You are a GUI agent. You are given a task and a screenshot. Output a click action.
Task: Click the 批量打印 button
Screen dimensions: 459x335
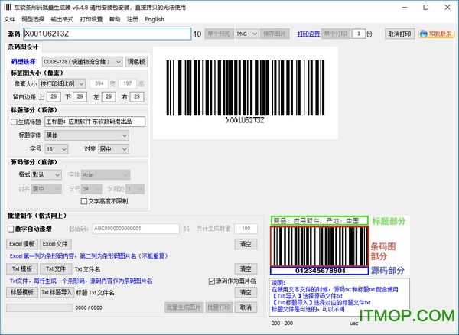[219, 307]
